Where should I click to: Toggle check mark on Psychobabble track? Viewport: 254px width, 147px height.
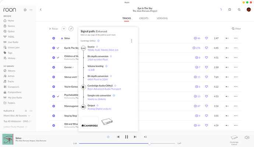coord(58,96)
